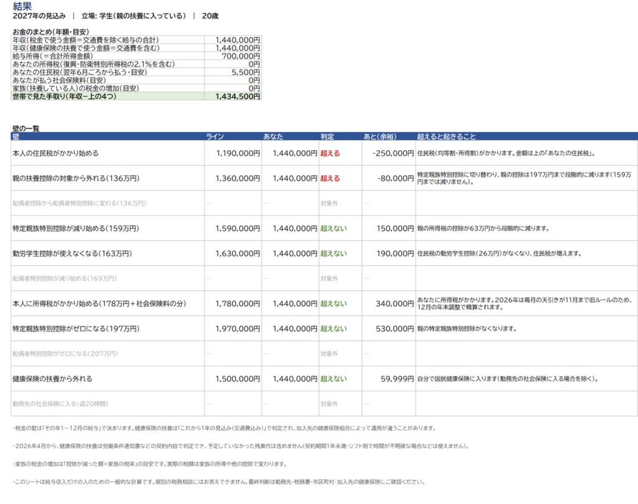638x504 pixels.
Task: Select the あなたが払う社会保険料(目安) label
Action: pos(59,80)
